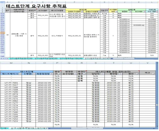
Task: Open the 번호 column filter dropdown
Action: pyautogui.click(x=9, y=11)
